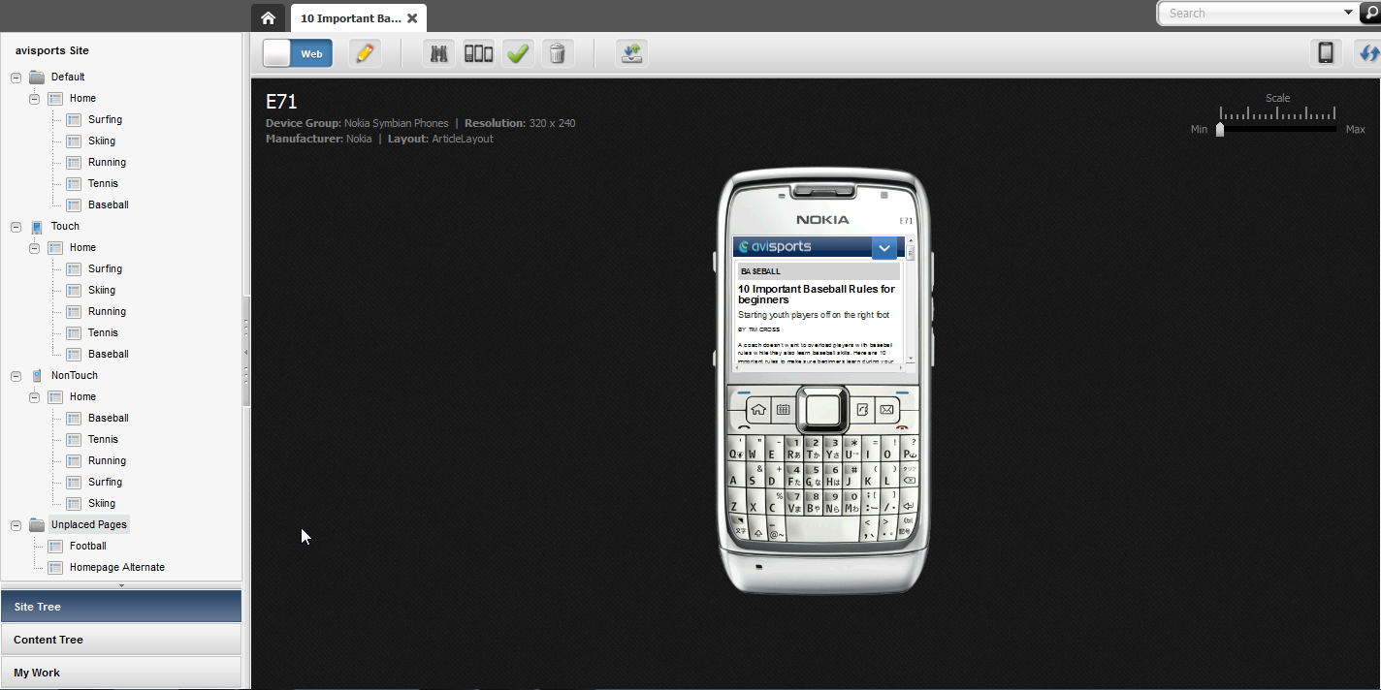Focus the Search input field

click(1251, 13)
